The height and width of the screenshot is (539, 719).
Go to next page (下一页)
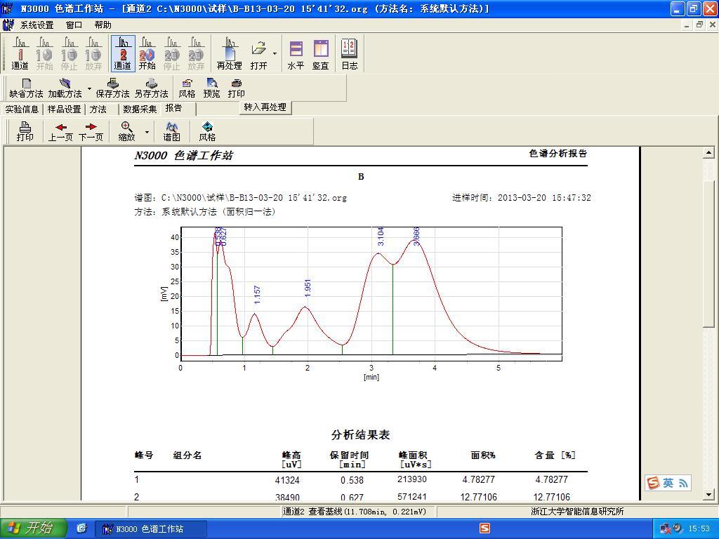[x=91, y=131]
